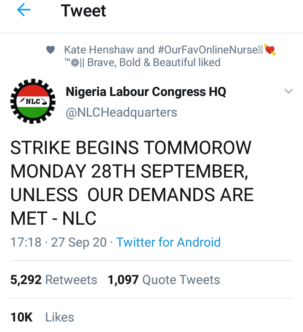The image size is (303, 332).
Task: Tap the "27 Sep 20" date
Action: pos(79,242)
